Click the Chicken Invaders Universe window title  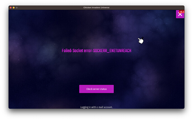pyautogui.click(x=96, y=8)
